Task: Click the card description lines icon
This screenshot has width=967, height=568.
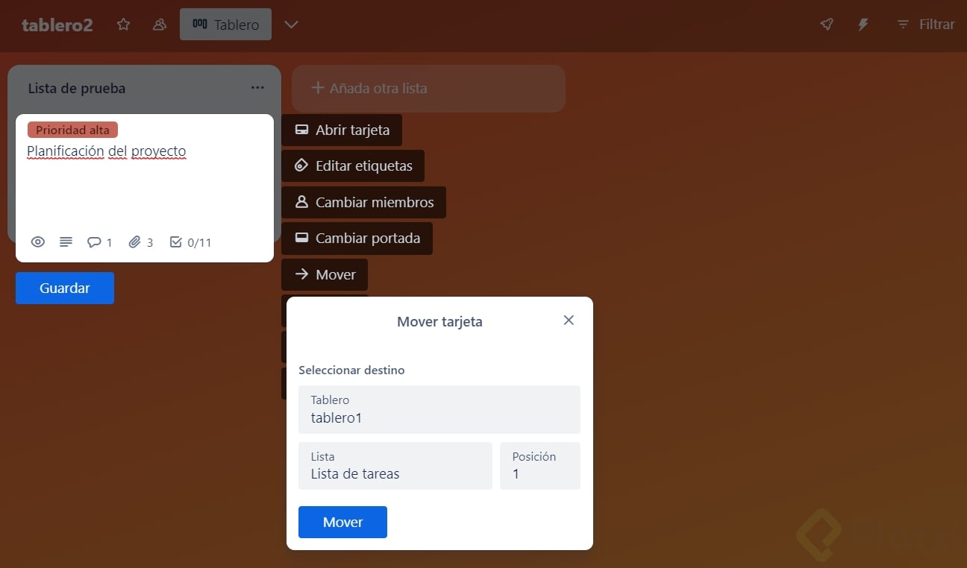Action: pos(66,242)
